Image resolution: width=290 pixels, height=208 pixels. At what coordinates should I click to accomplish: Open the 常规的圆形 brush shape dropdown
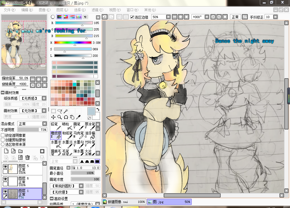pos(81,186)
